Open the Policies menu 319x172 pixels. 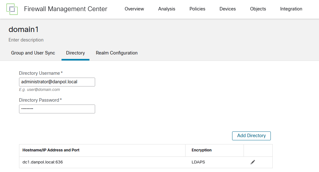click(x=197, y=9)
